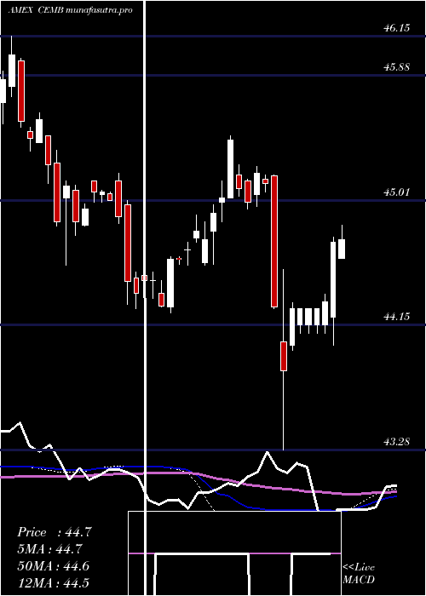Click the tallest white candle near 45.4
426x596 pixels.
231,169
